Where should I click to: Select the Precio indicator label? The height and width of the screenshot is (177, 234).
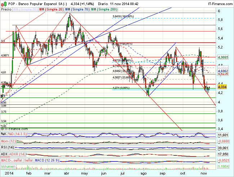tap(6, 9)
